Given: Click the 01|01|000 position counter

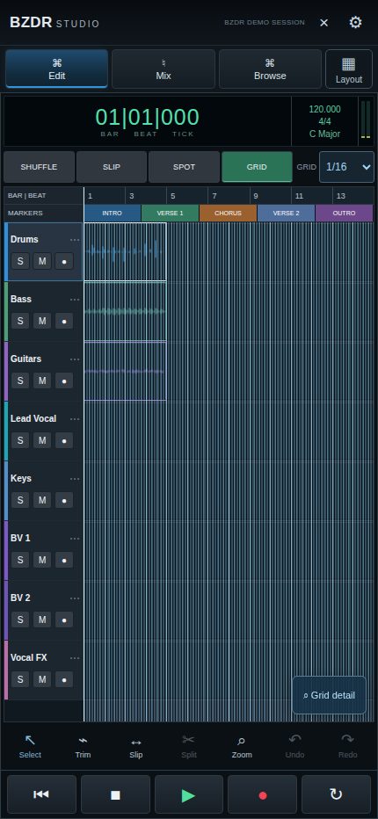Looking at the screenshot, I should pos(147,118).
